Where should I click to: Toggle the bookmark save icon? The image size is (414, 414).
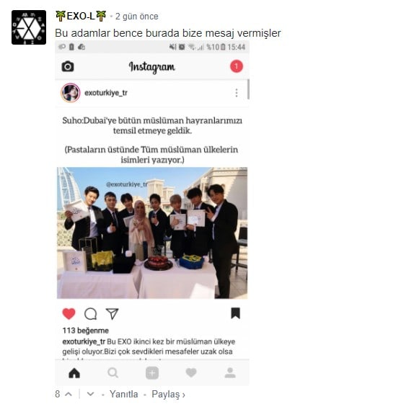(235, 313)
